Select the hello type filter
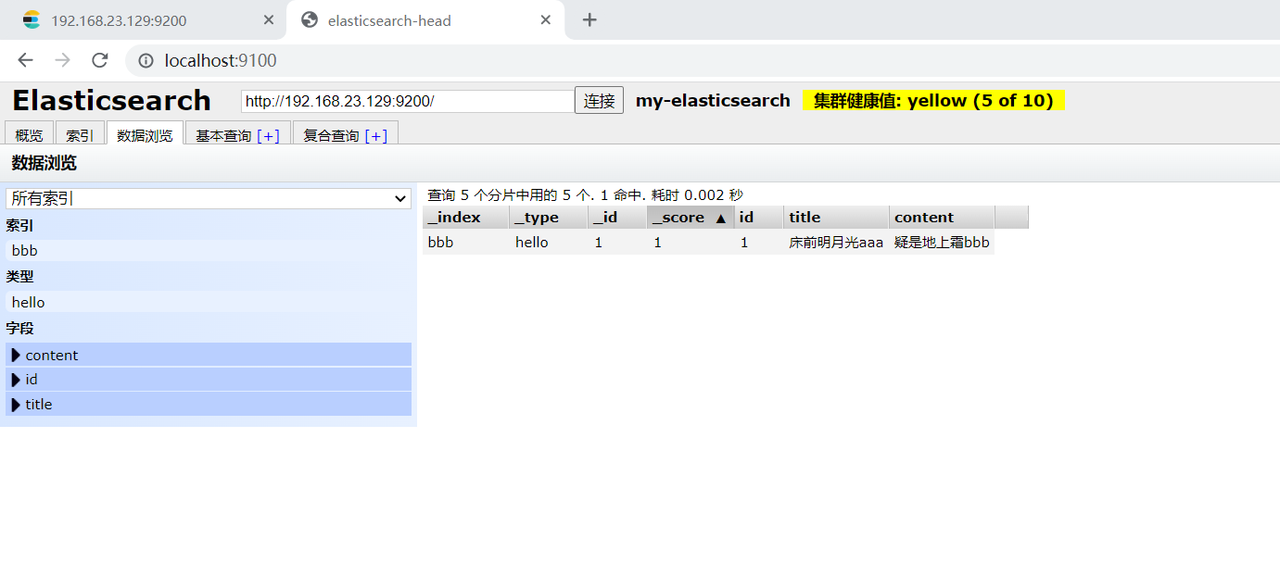Image resolution: width=1280 pixels, height=563 pixels. [209, 302]
